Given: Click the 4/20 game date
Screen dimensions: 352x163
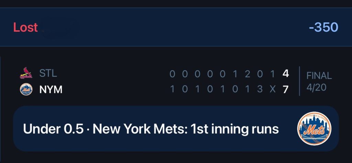Looking at the screenshot, I should 316,87.
